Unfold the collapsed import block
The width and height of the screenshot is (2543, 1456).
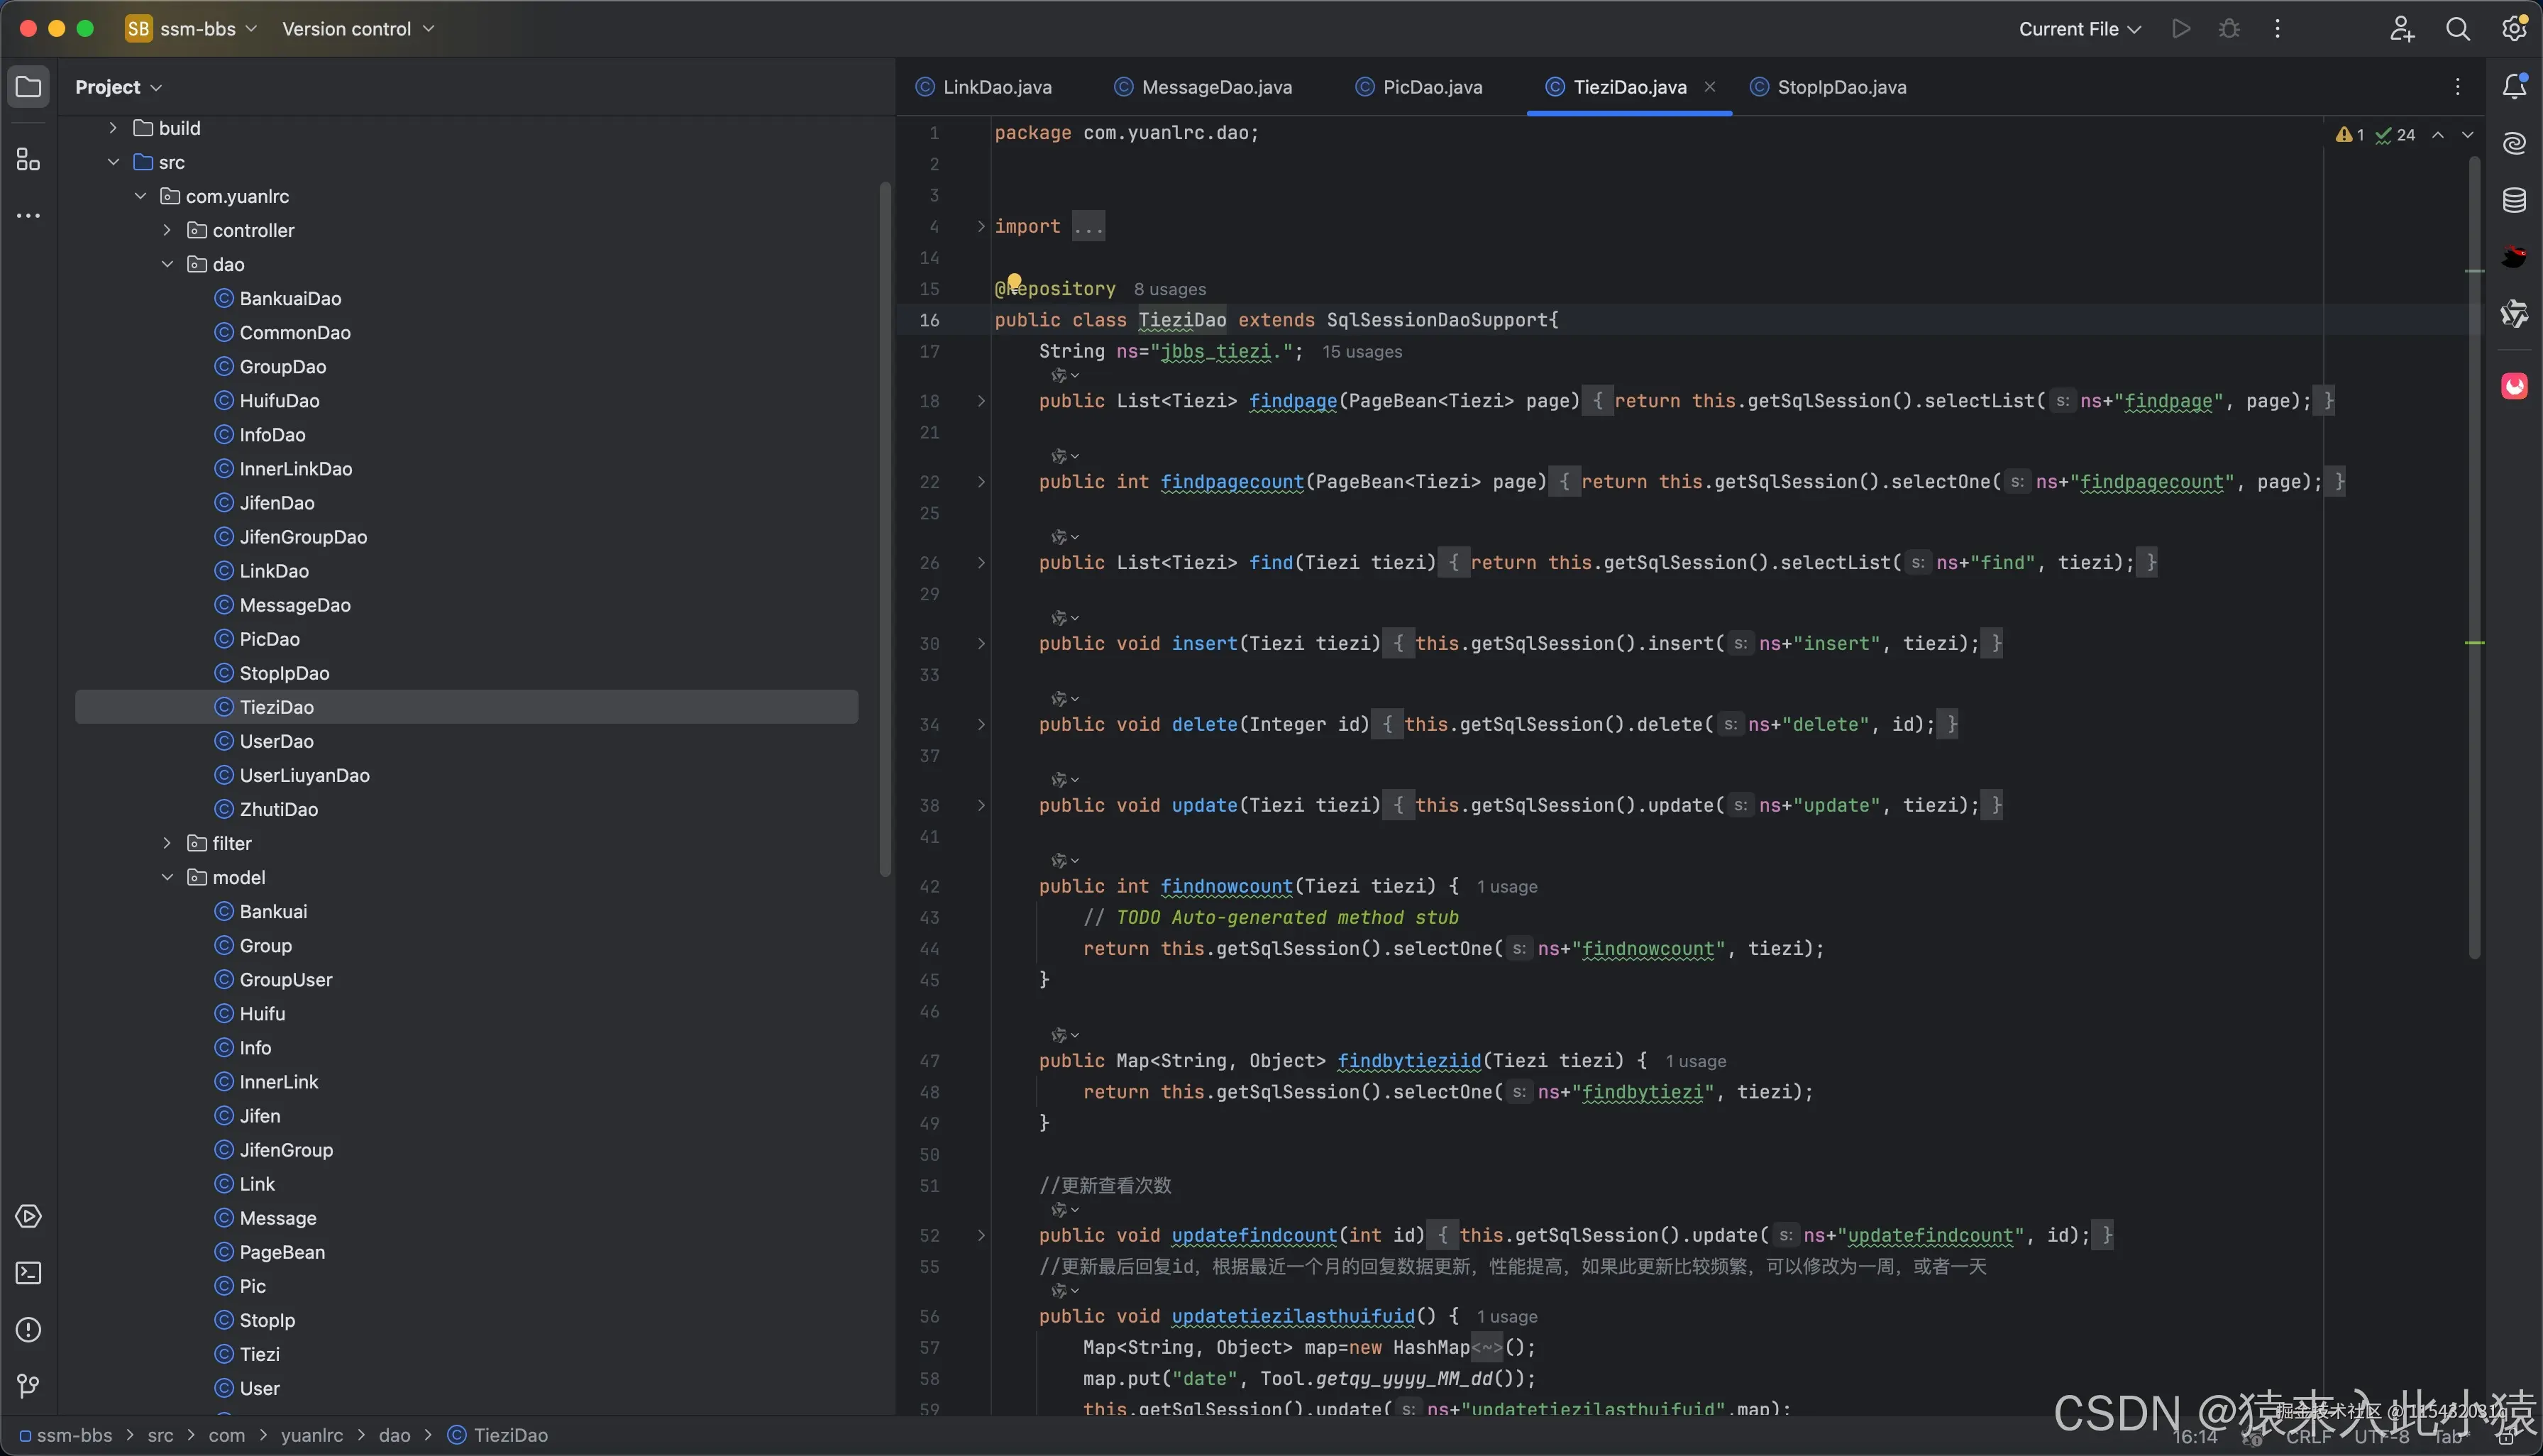pos(981,227)
